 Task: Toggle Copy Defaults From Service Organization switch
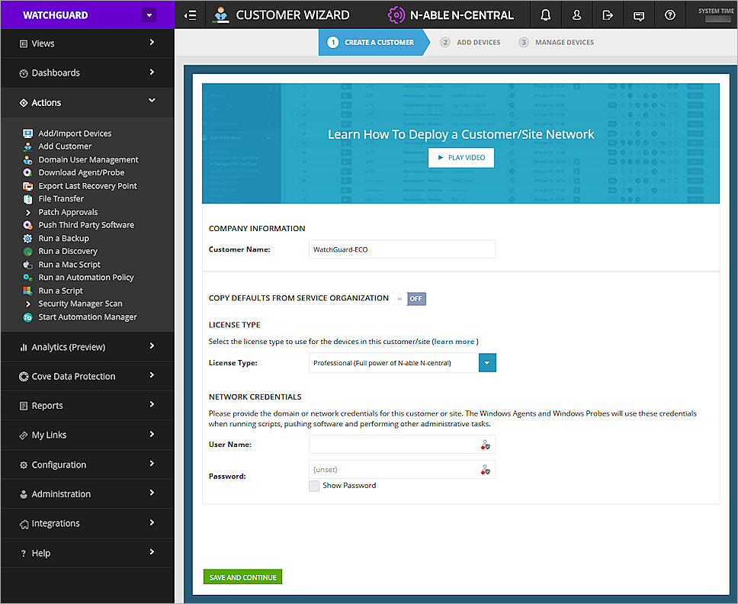click(416, 298)
